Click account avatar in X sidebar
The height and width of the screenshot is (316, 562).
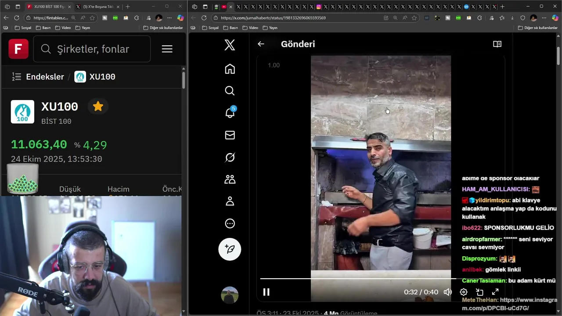click(230, 295)
